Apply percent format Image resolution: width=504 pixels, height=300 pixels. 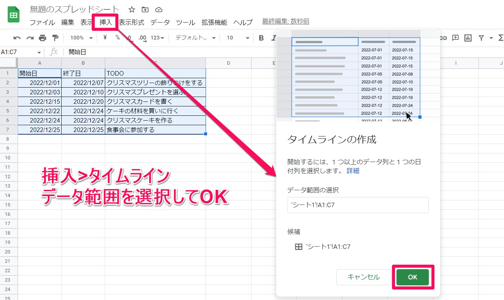(x=118, y=38)
